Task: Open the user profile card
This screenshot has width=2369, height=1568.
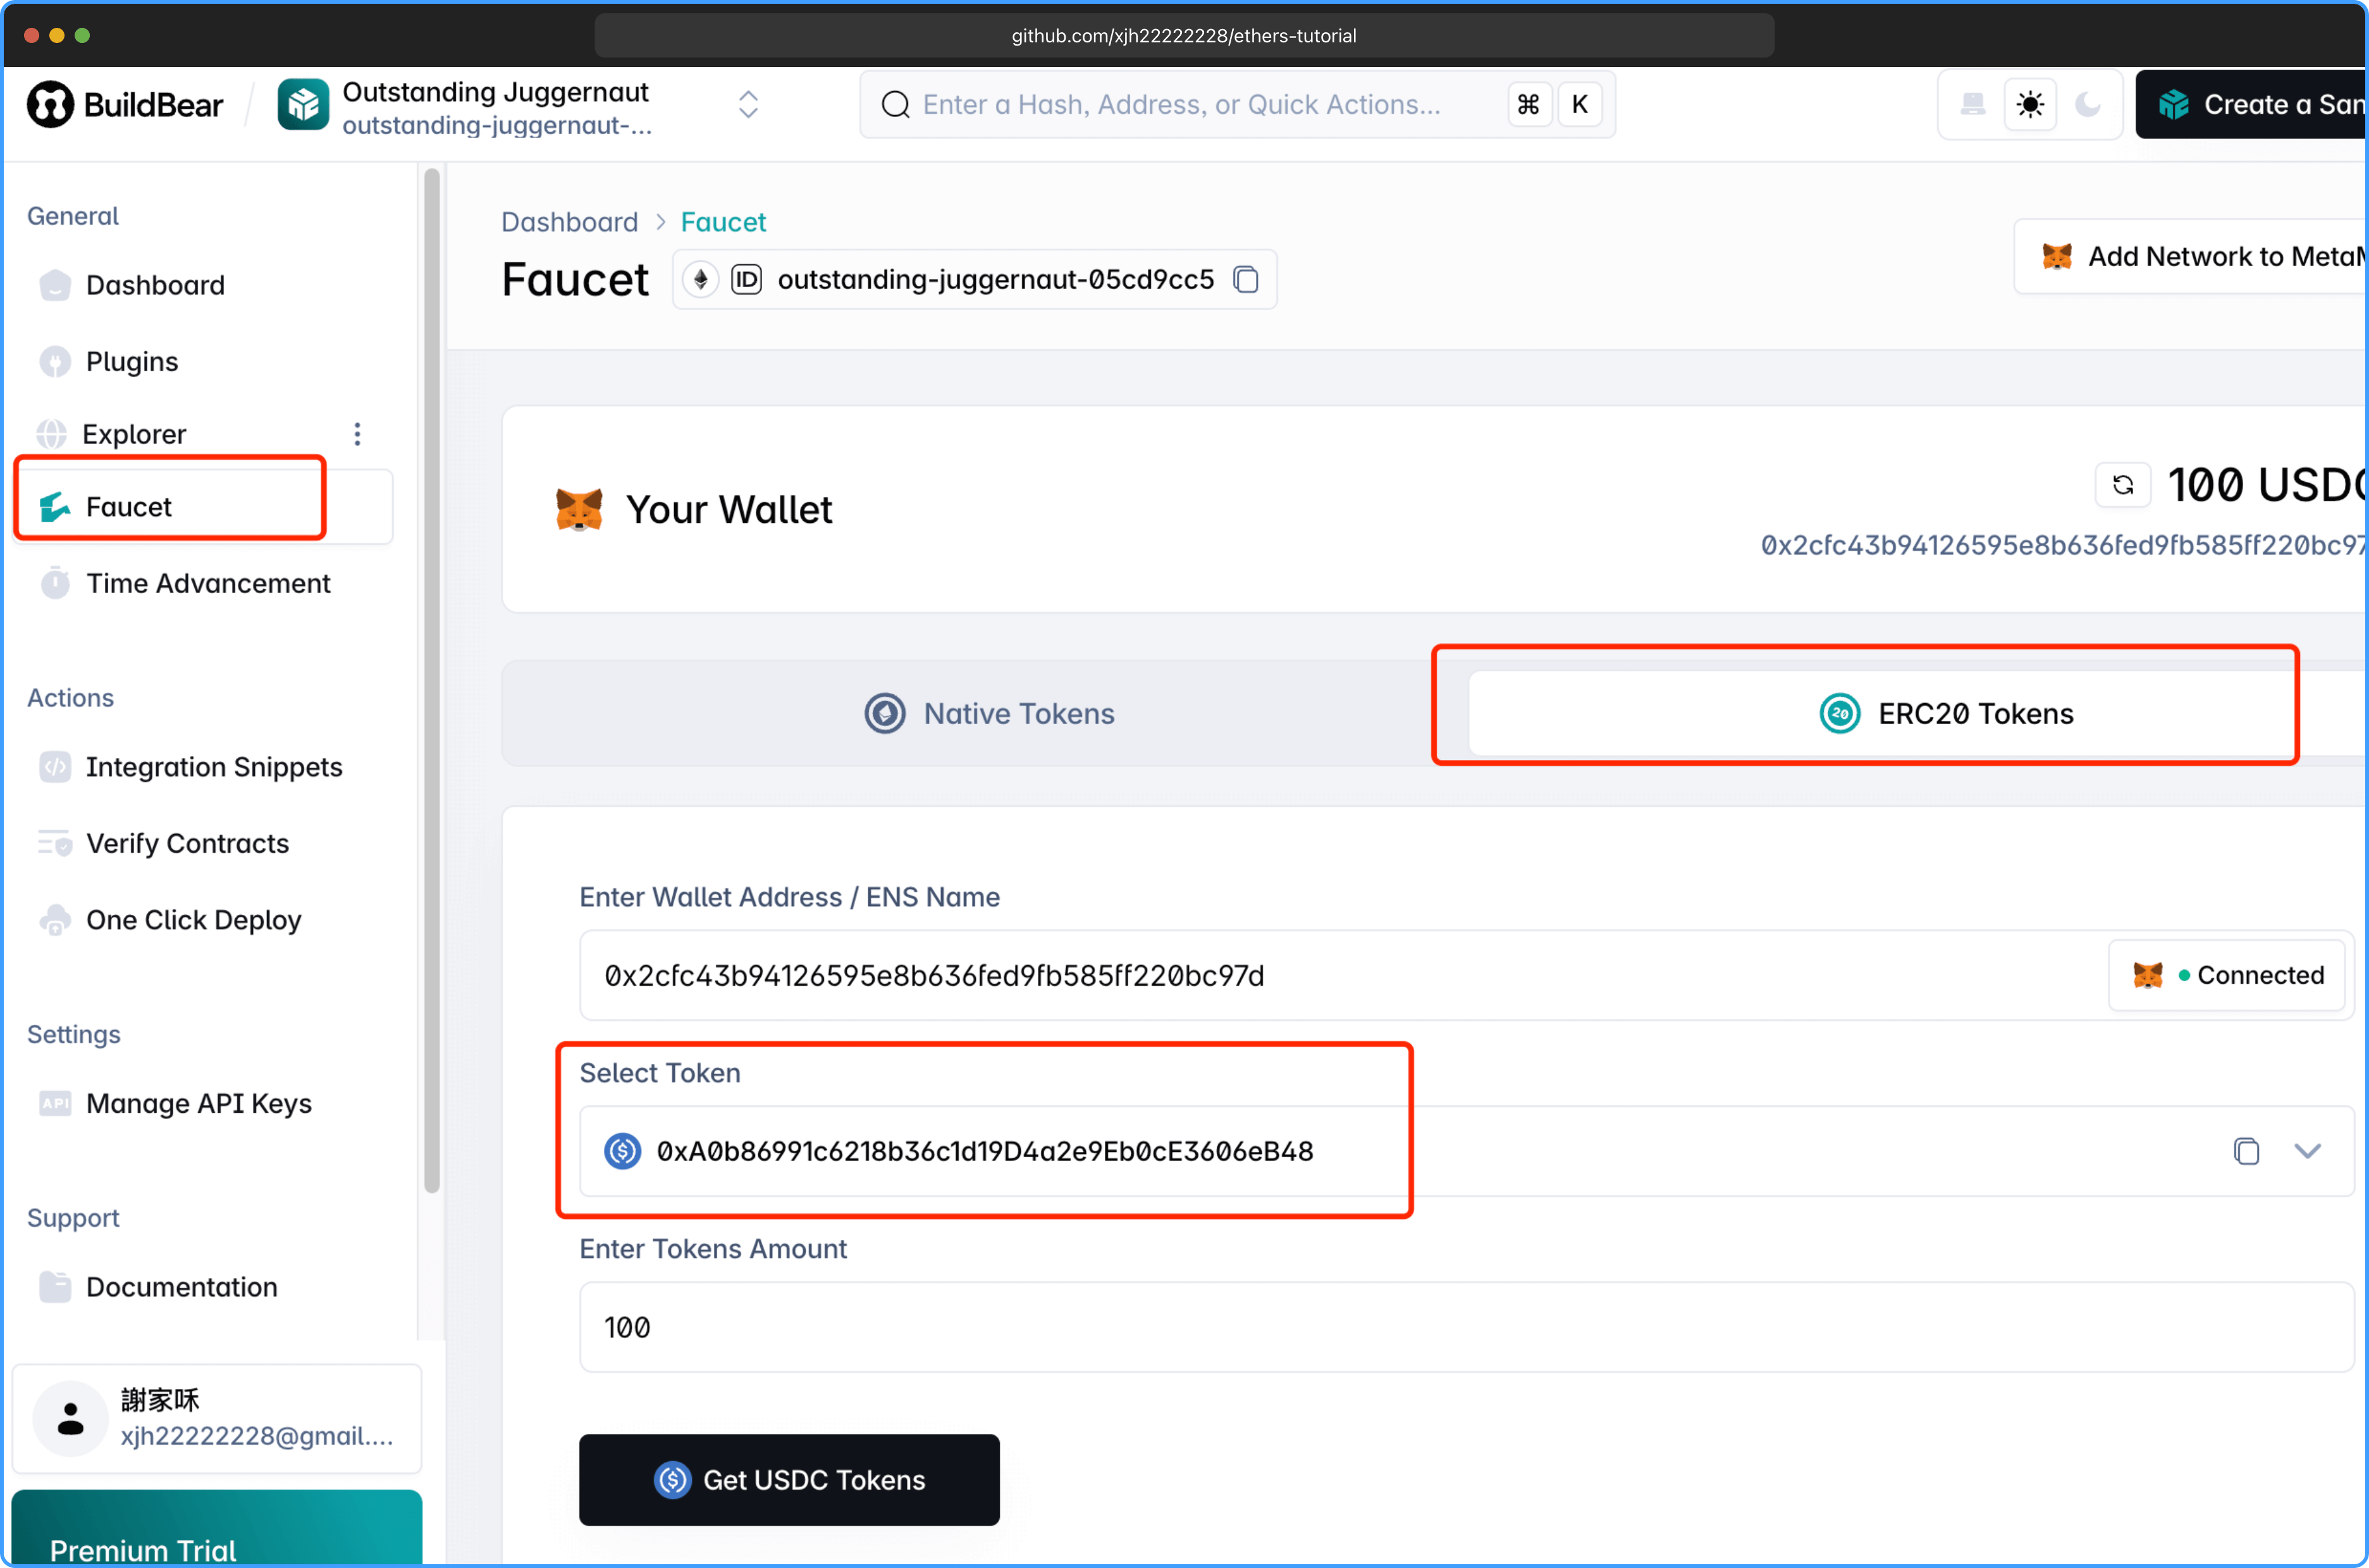Action: [217, 1418]
